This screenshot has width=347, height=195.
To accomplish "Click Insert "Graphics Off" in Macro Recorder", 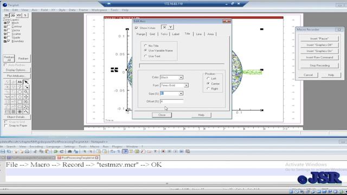I will click(x=319, y=45).
